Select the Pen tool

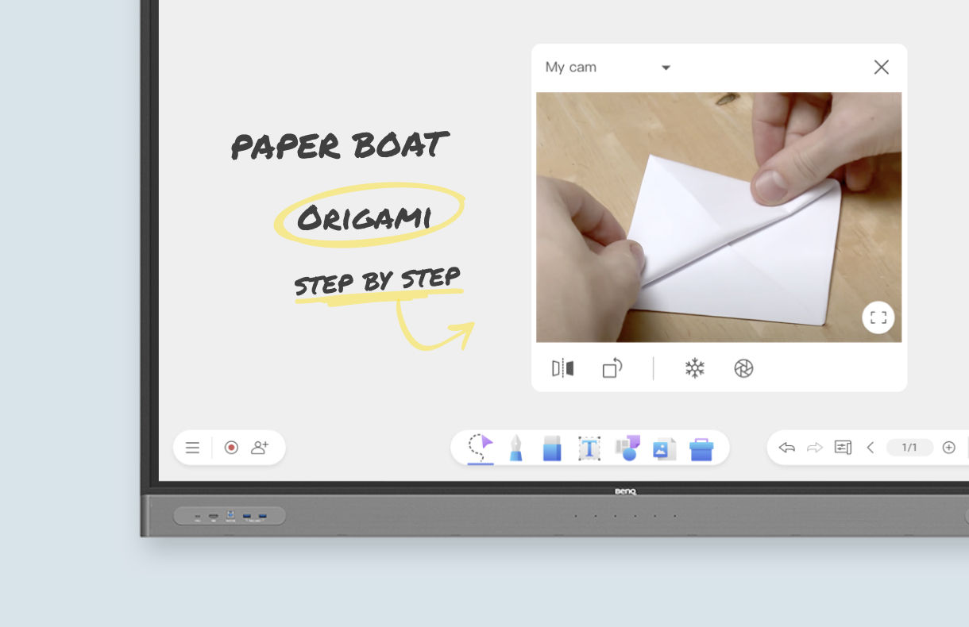pyautogui.click(x=515, y=448)
